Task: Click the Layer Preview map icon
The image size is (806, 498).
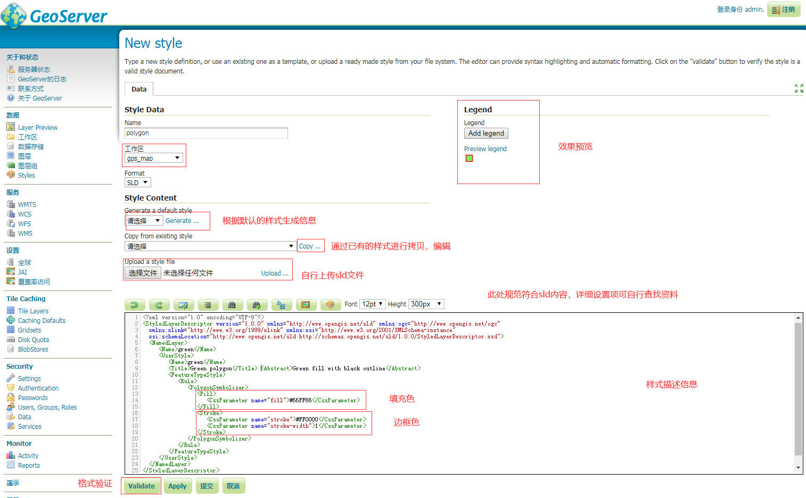Action: click(x=11, y=127)
